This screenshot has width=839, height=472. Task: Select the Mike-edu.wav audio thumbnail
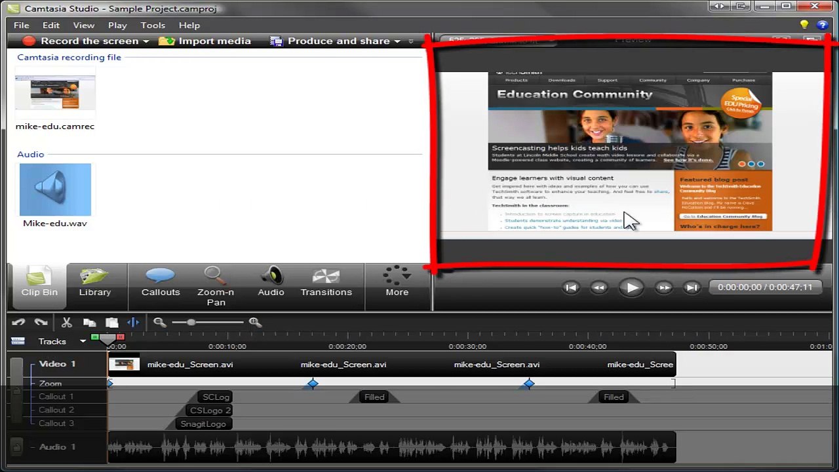[55, 189]
